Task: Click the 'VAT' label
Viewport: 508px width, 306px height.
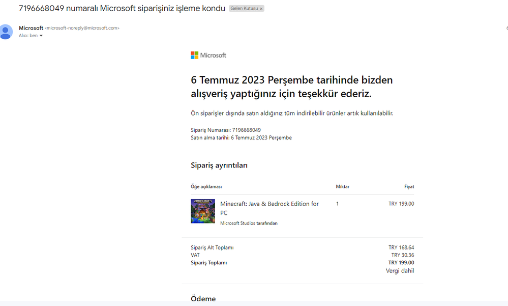Action: click(195, 255)
